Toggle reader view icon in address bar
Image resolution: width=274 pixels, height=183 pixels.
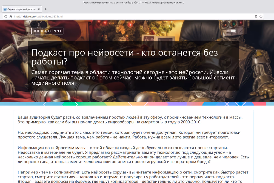256,16
